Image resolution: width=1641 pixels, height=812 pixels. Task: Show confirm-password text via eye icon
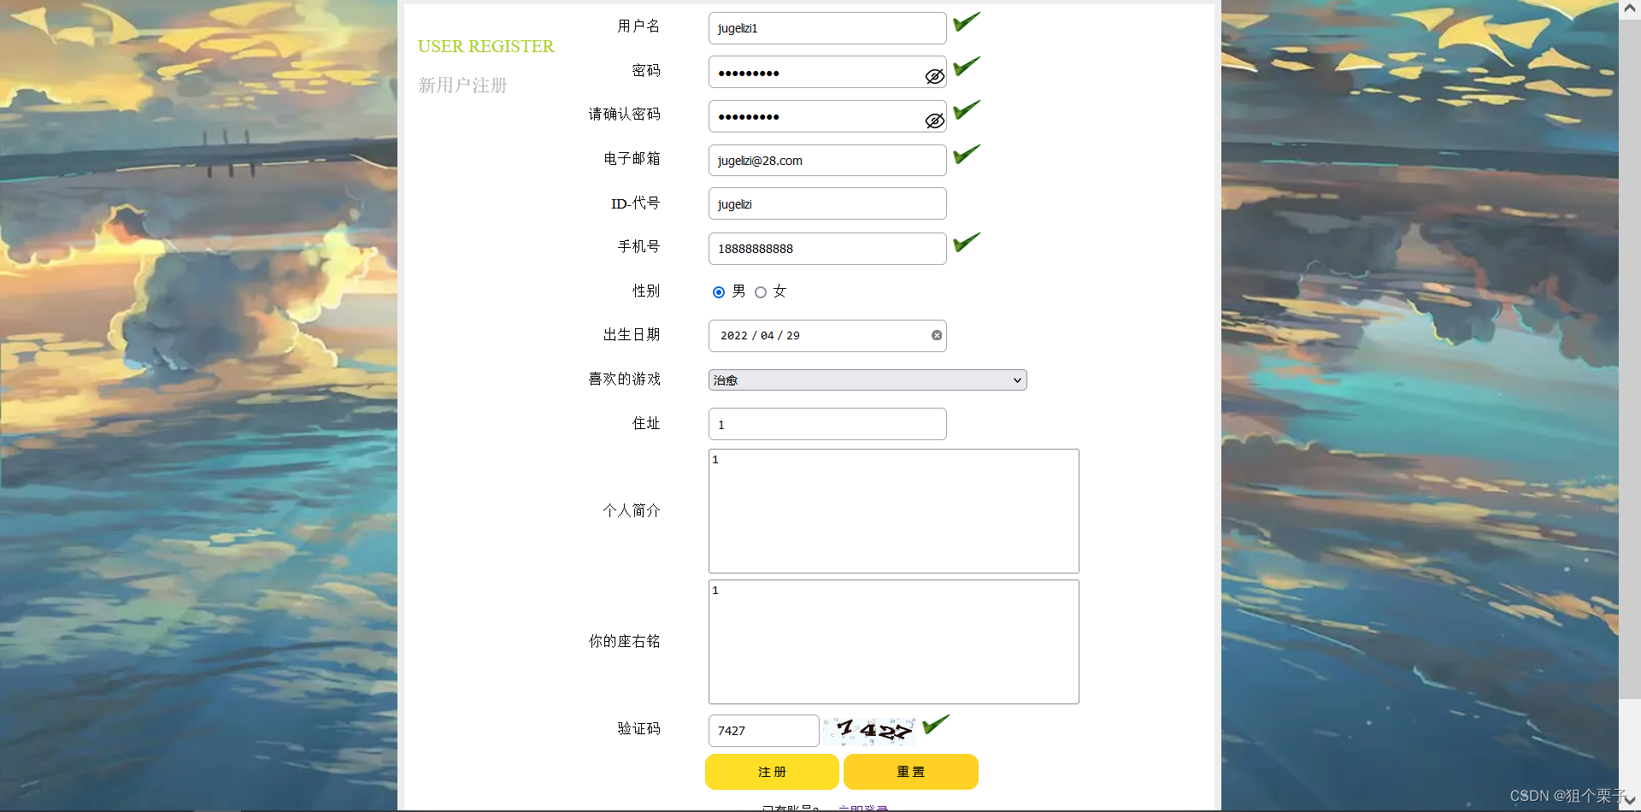934,121
